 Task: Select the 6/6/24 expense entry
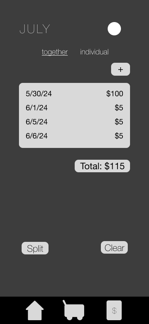click(74, 136)
